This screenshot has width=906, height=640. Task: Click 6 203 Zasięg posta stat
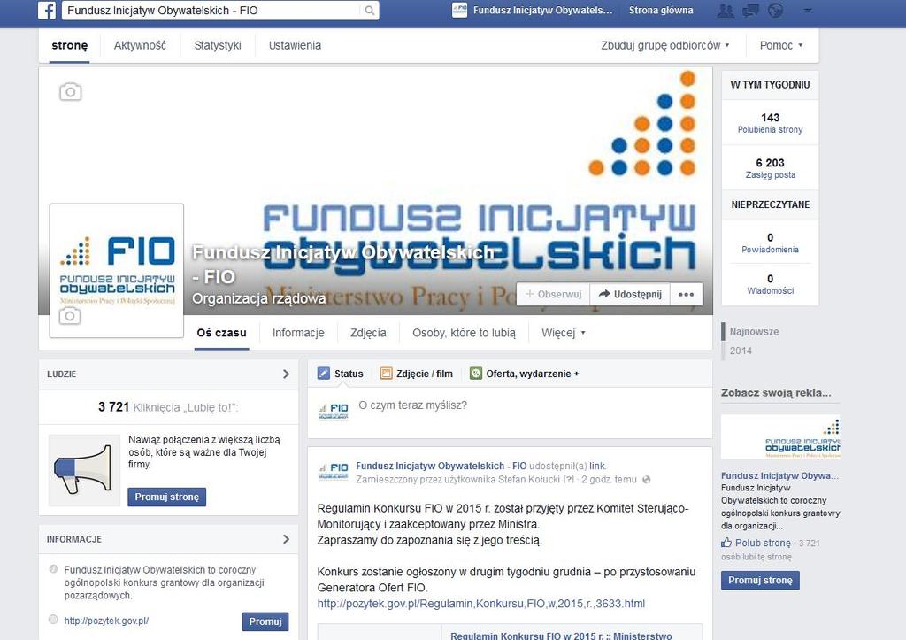pos(770,167)
